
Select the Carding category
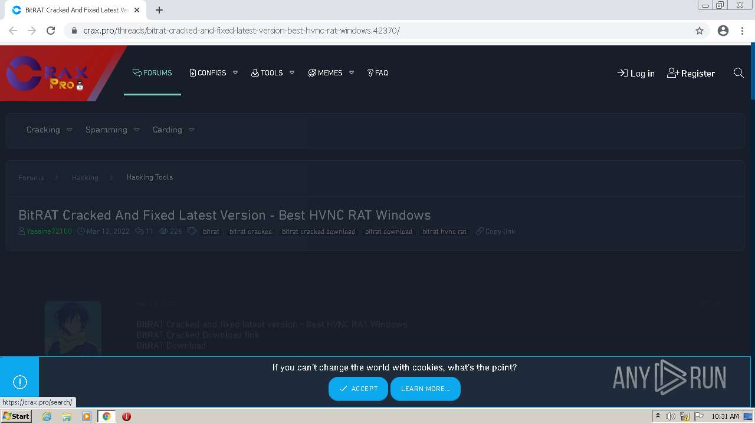point(168,130)
